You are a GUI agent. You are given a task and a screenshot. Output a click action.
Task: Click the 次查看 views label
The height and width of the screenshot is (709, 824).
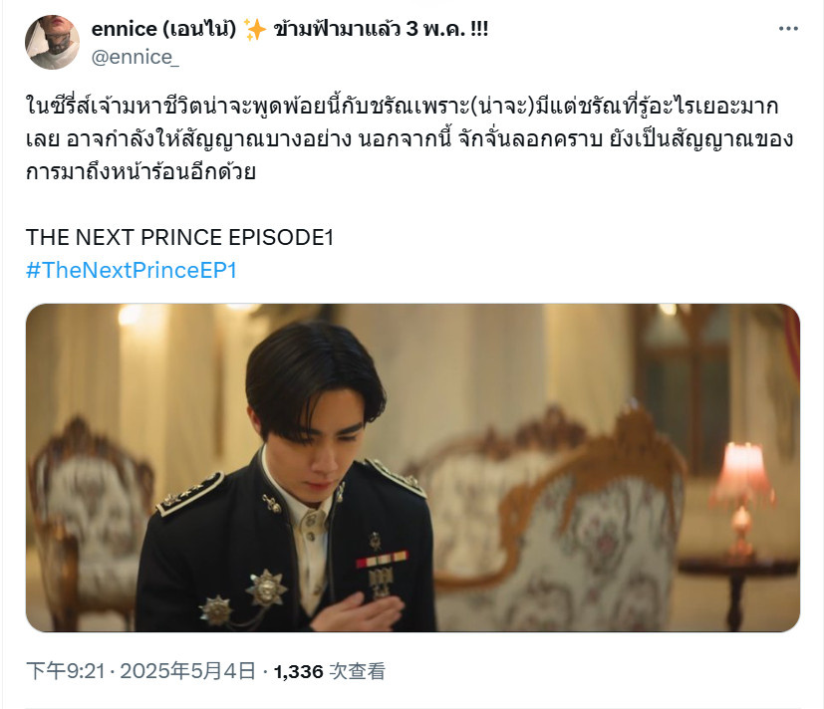tap(358, 671)
